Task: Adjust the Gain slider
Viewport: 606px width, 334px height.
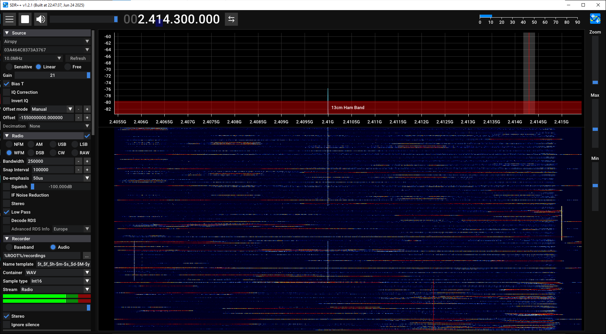Action: pyautogui.click(x=52, y=75)
